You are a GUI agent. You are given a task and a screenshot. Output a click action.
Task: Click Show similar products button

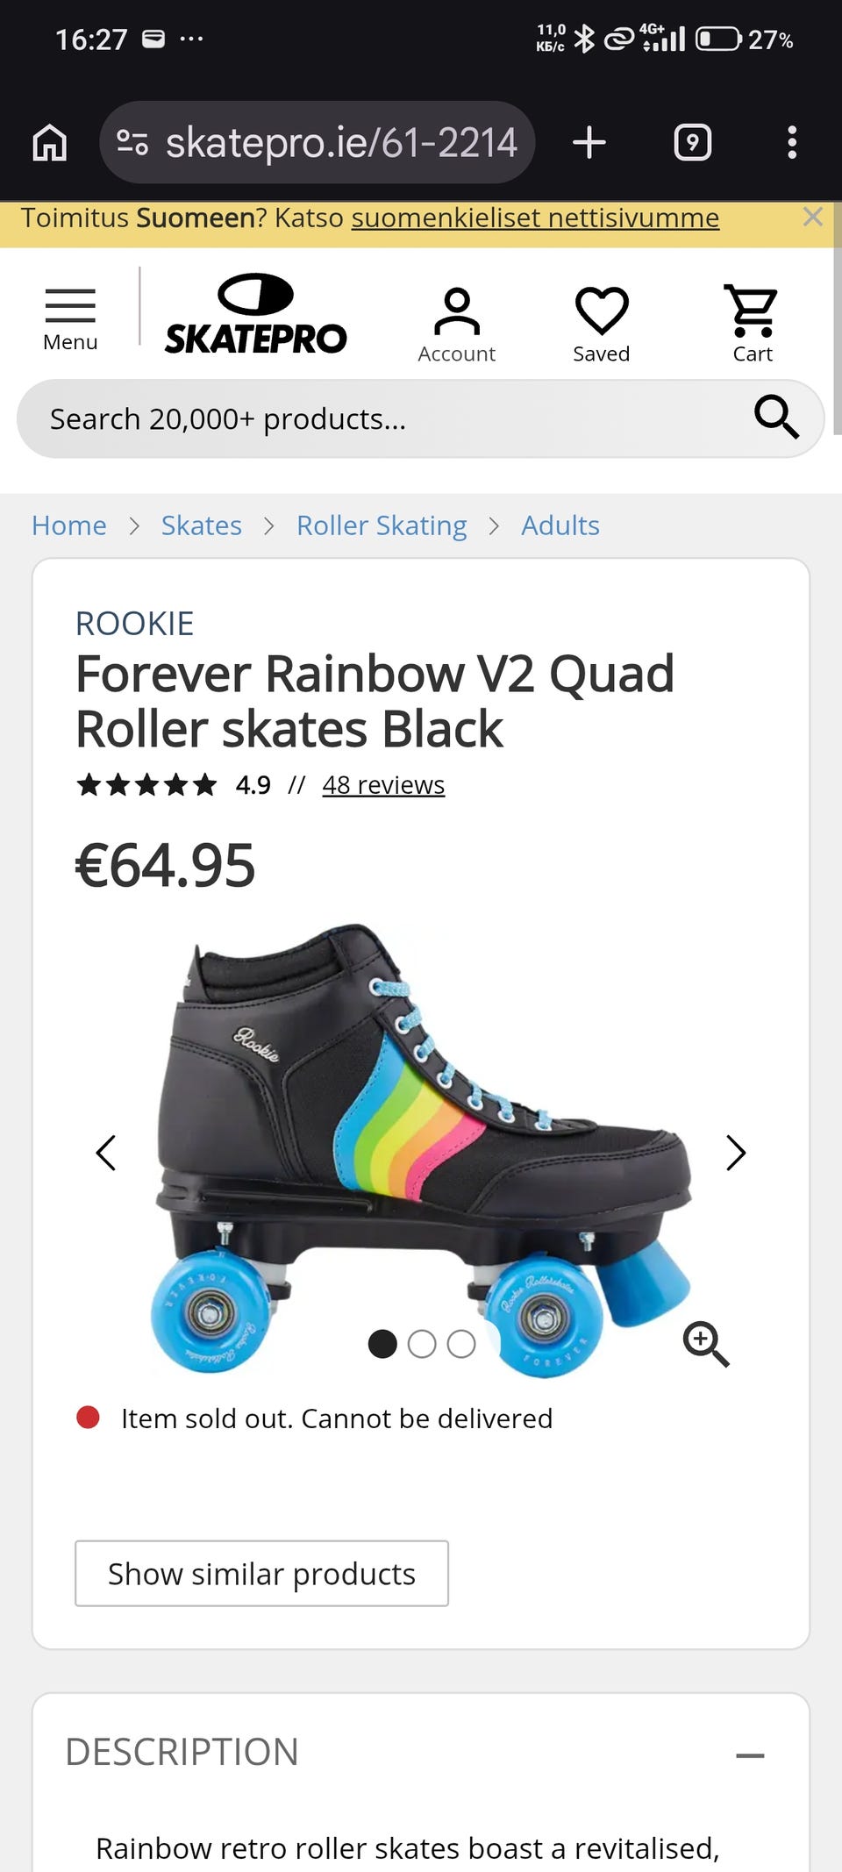(261, 1574)
